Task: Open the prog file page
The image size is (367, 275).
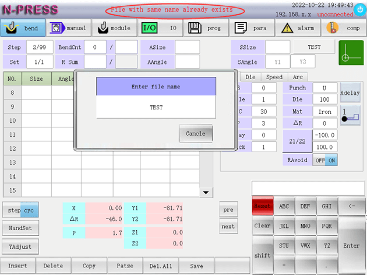Action: tap(206, 28)
